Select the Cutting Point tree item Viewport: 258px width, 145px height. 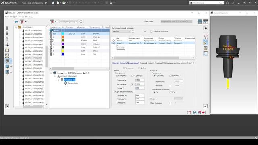click(x=73, y=83)
